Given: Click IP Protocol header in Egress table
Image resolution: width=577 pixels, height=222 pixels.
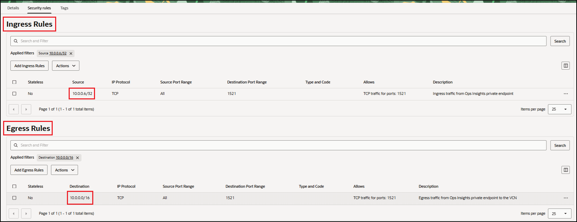Looking at the screenshot, I should (x=126, y=186).
